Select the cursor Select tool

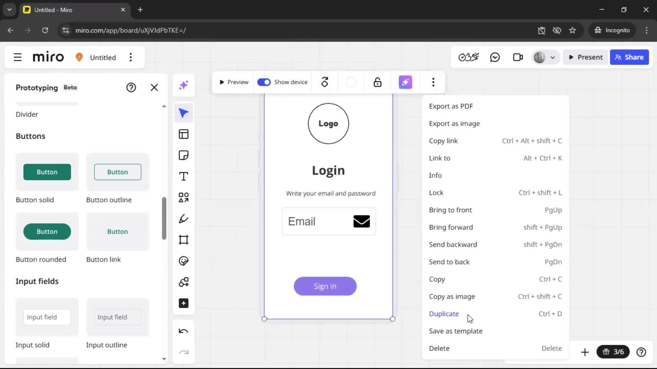coord(184,113)
